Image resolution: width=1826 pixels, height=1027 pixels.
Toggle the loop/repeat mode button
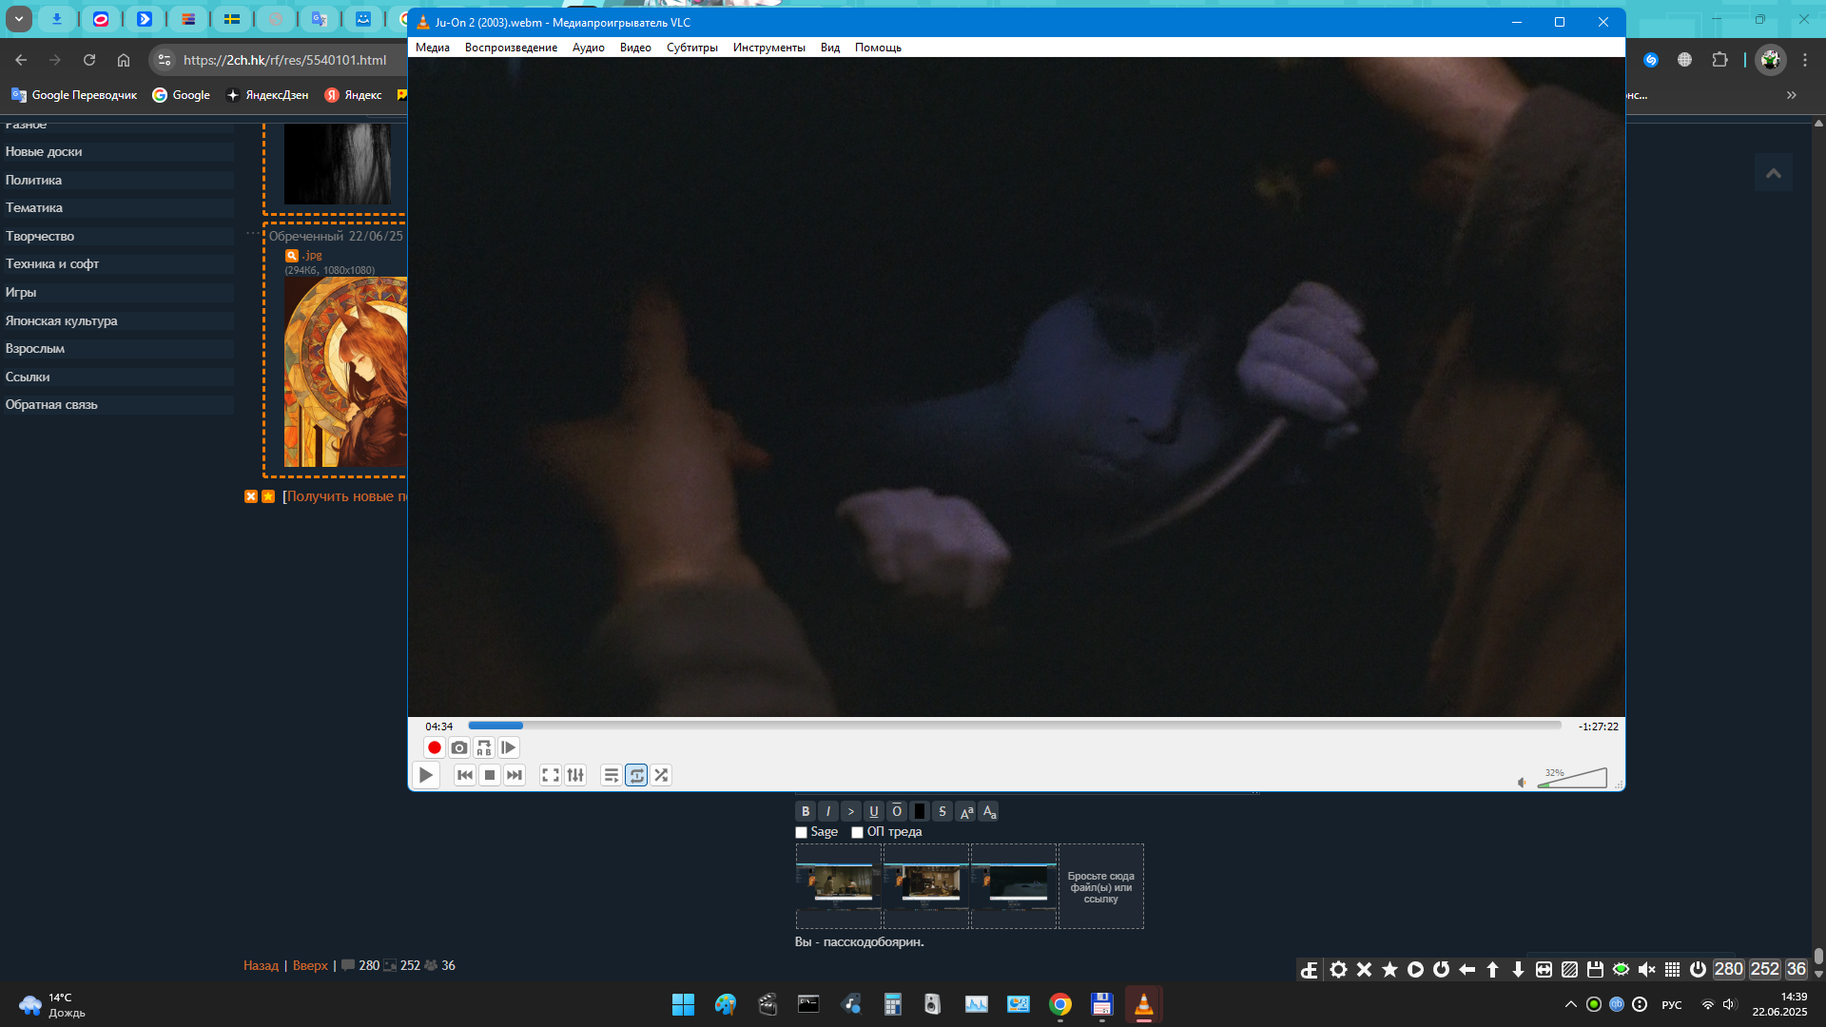coord(636,776)
